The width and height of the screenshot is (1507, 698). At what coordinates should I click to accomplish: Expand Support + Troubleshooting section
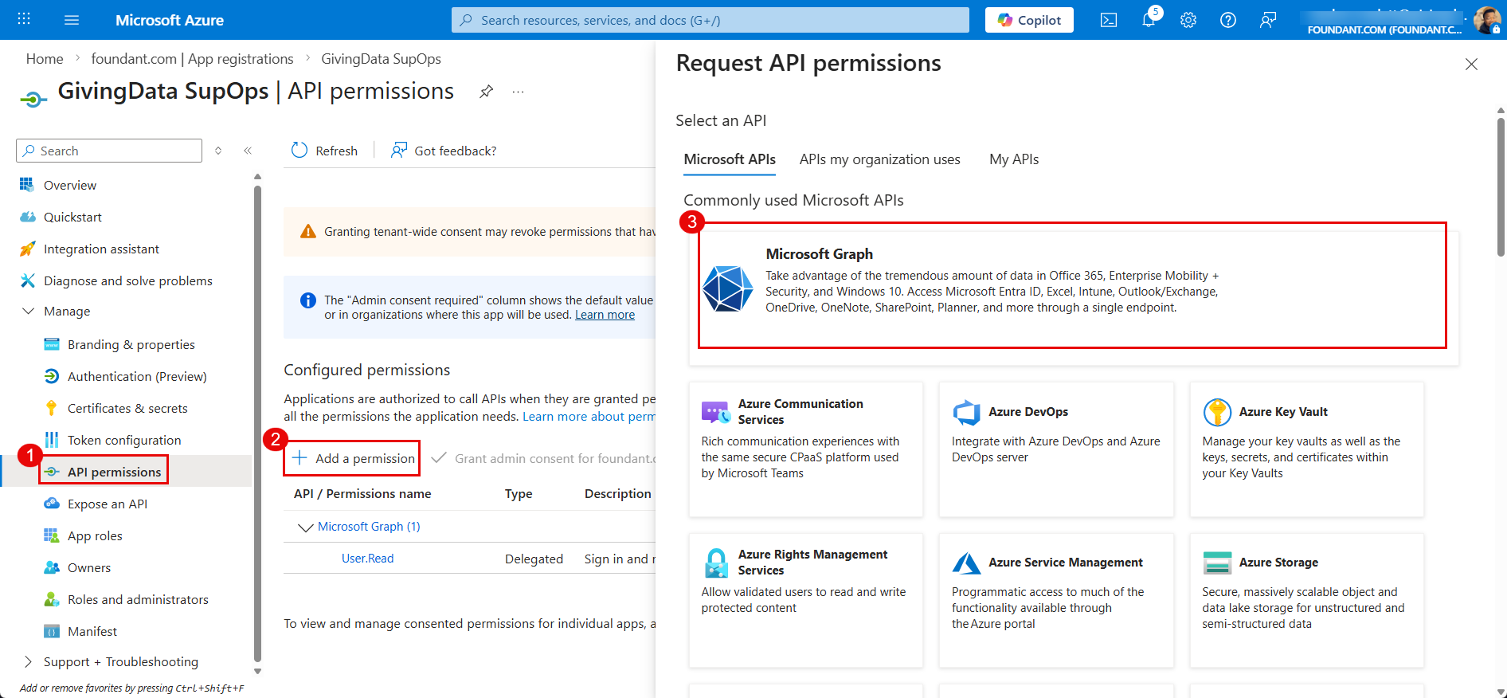(28, 661)
